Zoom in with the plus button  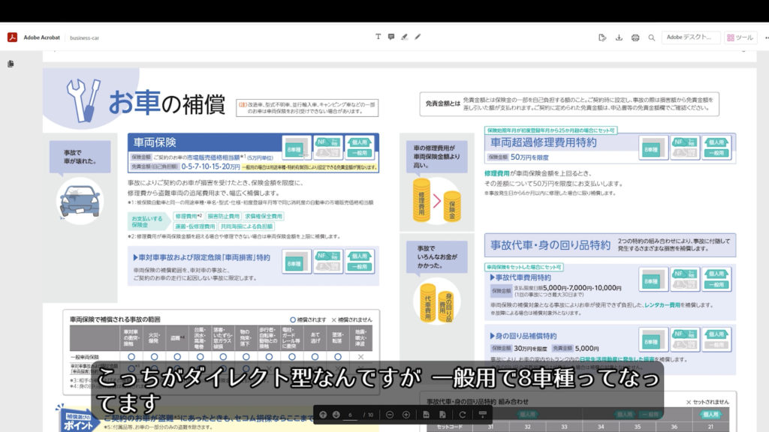[x=406, y=415]
